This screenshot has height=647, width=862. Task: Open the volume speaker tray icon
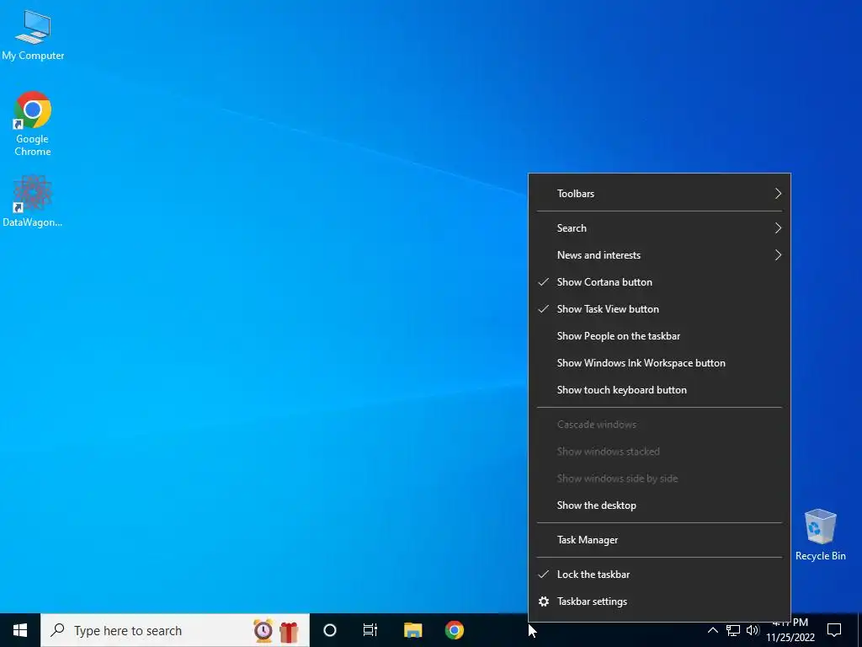pos(753,630)
